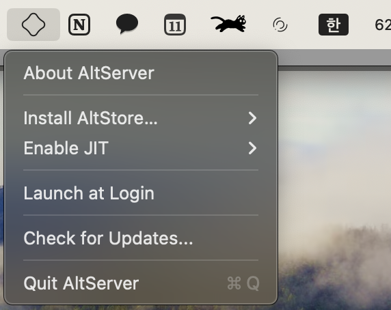Click the number 62 in the menu bar
391x310 pixels.
pyautogui.click(x=383, y=25)
